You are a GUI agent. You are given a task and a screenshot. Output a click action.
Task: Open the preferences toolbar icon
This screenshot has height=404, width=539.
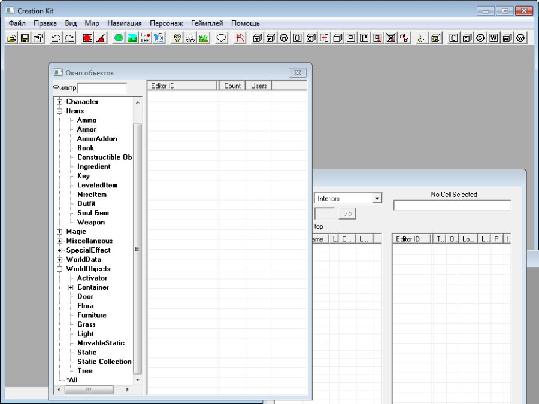[38, 38]
